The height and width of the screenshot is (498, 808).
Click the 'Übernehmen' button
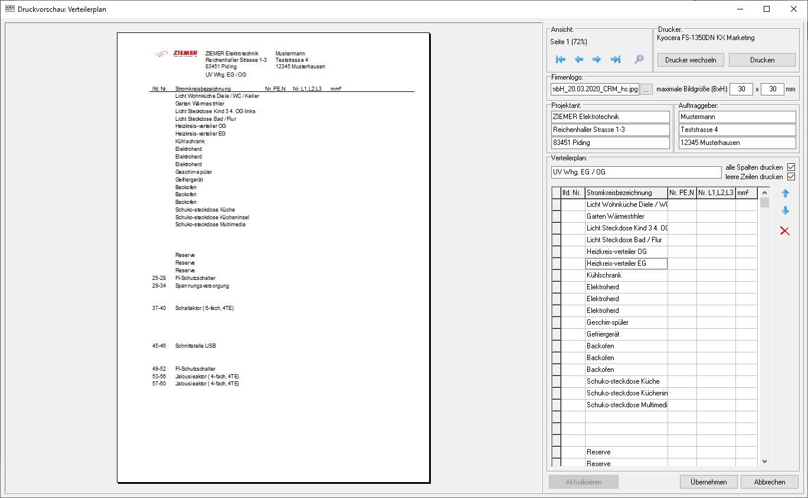click(708, 481)
